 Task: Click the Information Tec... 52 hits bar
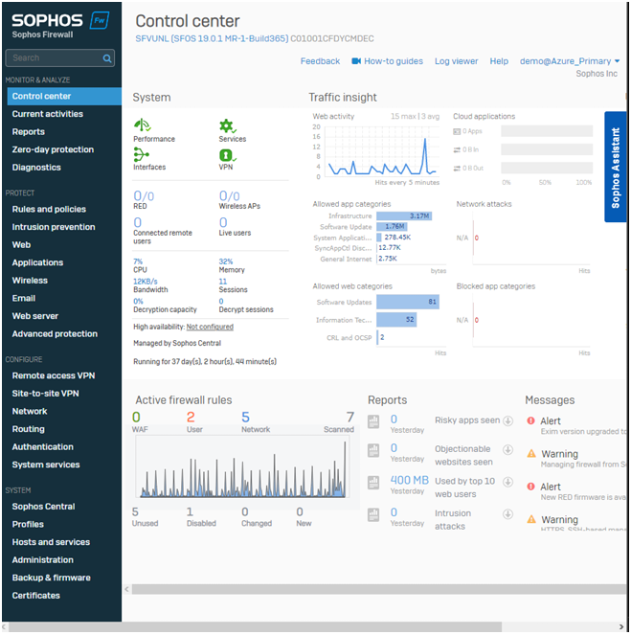396,320
